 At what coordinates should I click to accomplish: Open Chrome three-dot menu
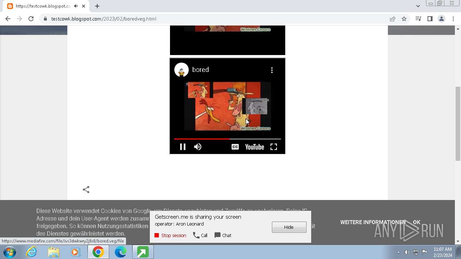pos(453,19)
